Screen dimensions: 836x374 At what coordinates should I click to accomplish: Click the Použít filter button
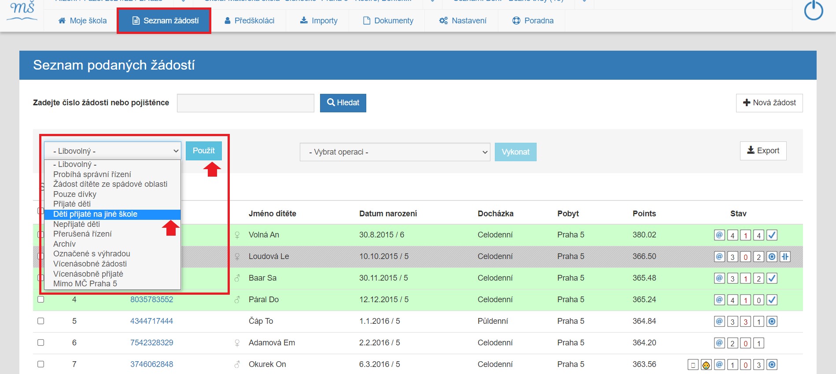(204, 151)
